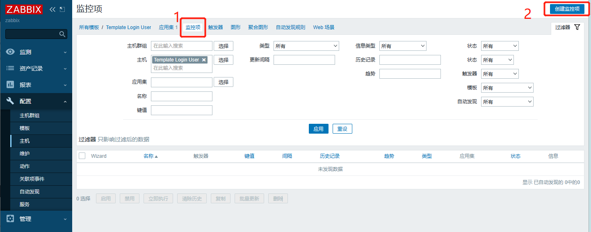
Task: Click 选择 button beside 应用集
Action: click(x=224, y=82)
